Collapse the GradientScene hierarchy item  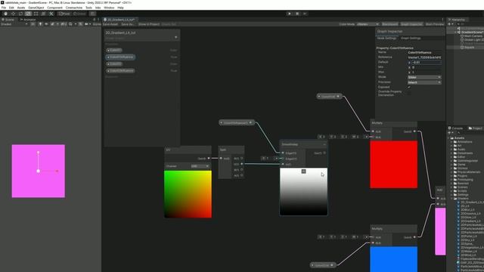pos(455,32)
